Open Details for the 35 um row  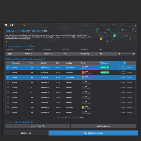tap(130, 82)
